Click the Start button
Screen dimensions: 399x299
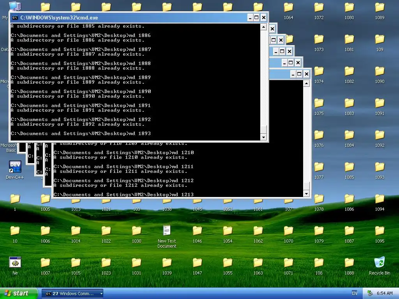(x=18, y=293)
